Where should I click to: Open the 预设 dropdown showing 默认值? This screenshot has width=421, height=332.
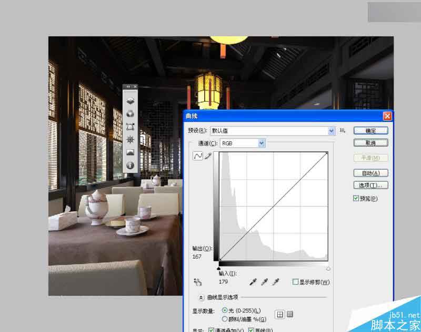point(332,131)
